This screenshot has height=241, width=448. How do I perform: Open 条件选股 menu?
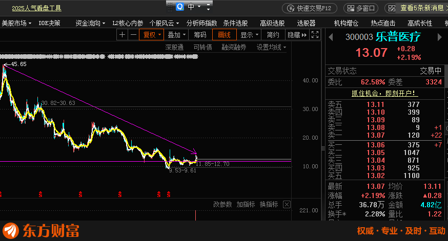[x=235, y=23]
